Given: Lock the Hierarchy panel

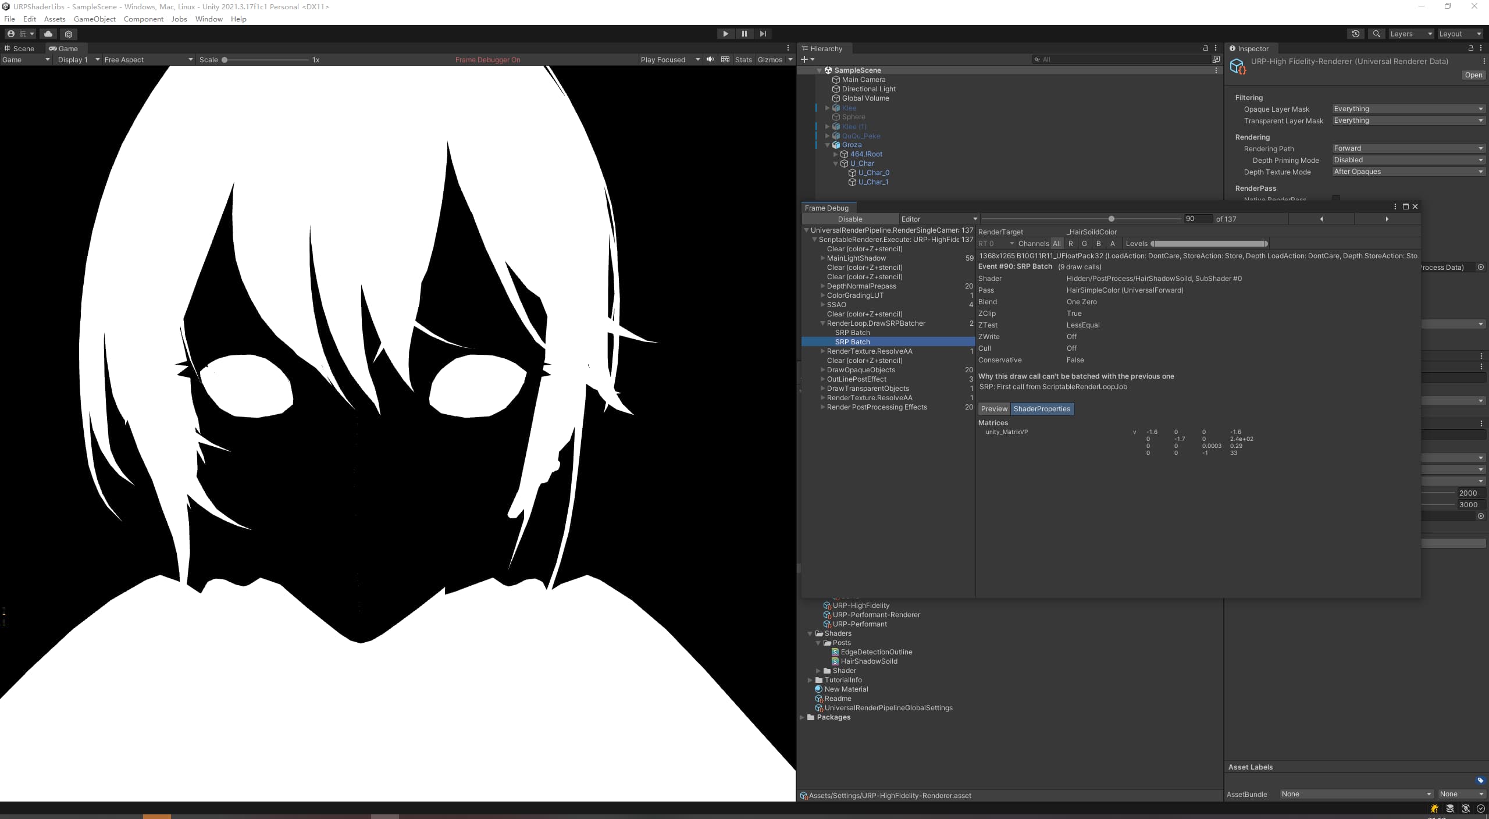Looking at the screenshot, I should (1206, 48).
